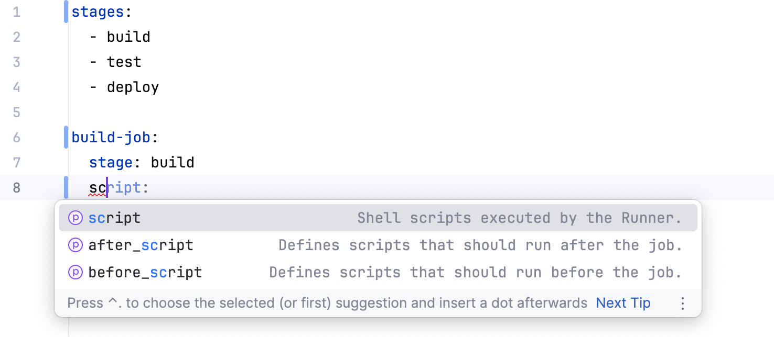This screenshot has width=774, height=337.
Task: Click line number 1 in the gutter
Action: coord(16,12)
